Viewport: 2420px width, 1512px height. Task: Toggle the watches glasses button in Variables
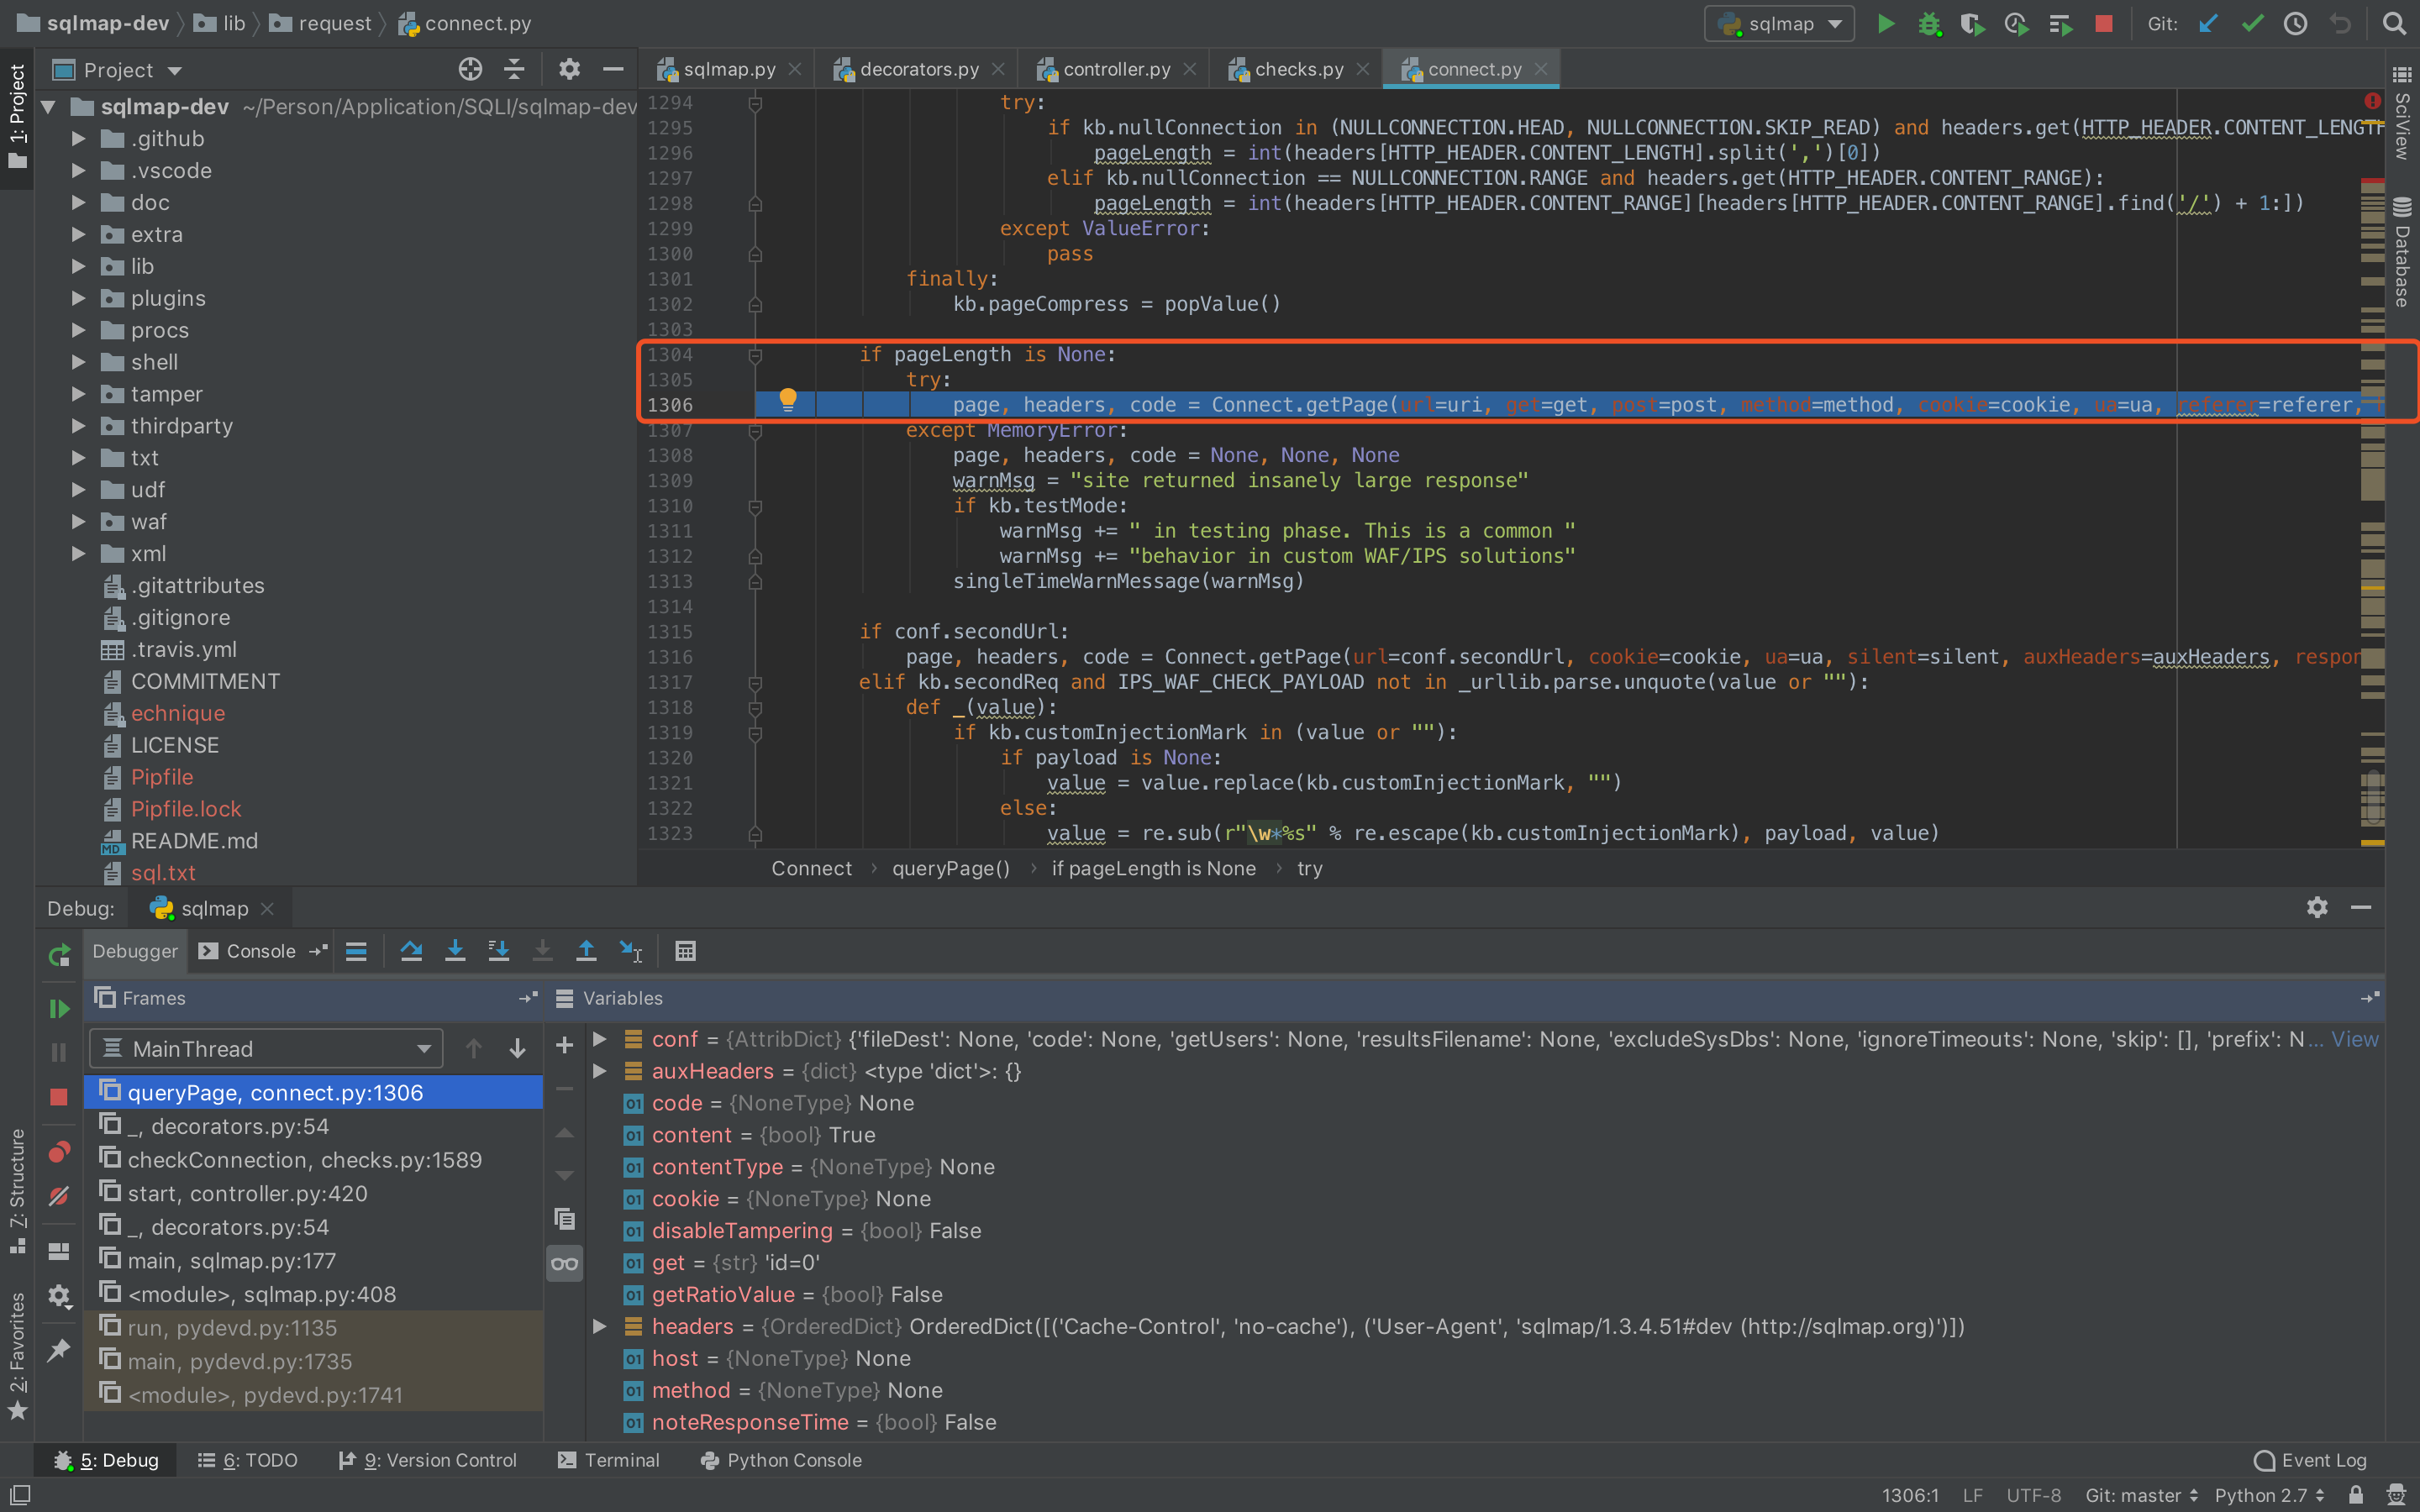pyautogui.click(x=564, y=1263)
